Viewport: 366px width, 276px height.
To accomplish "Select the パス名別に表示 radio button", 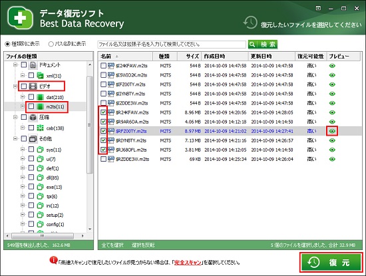I will coord(51,44).
